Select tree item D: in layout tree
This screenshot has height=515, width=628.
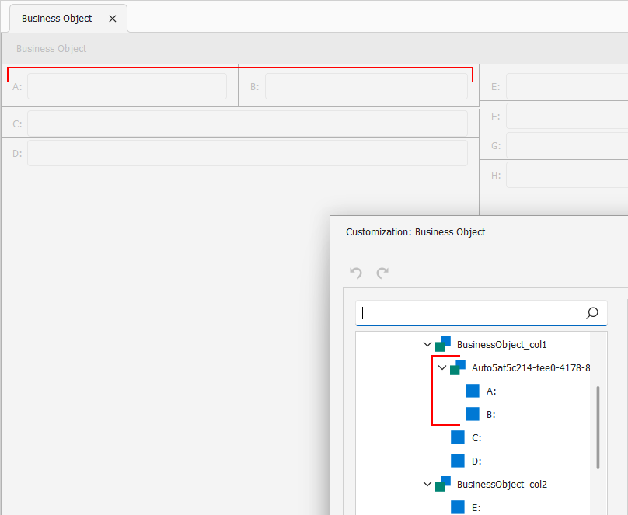(476, 461)
